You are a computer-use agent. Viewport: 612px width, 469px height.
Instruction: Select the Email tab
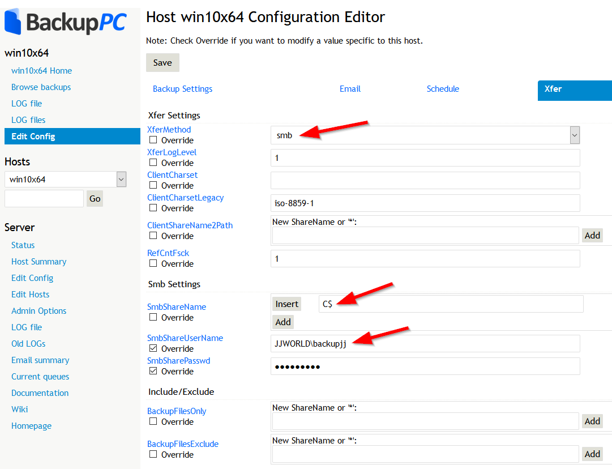pos(350,89)
